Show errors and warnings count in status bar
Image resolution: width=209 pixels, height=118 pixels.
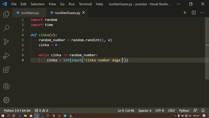tap(41, 110)
